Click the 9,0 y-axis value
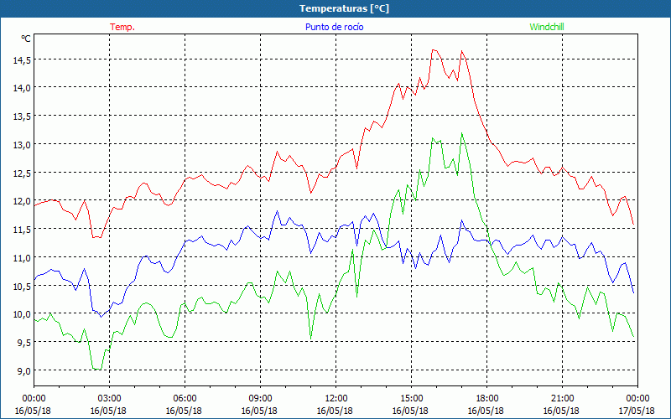The image size is (671, 419). pos(23,370)
